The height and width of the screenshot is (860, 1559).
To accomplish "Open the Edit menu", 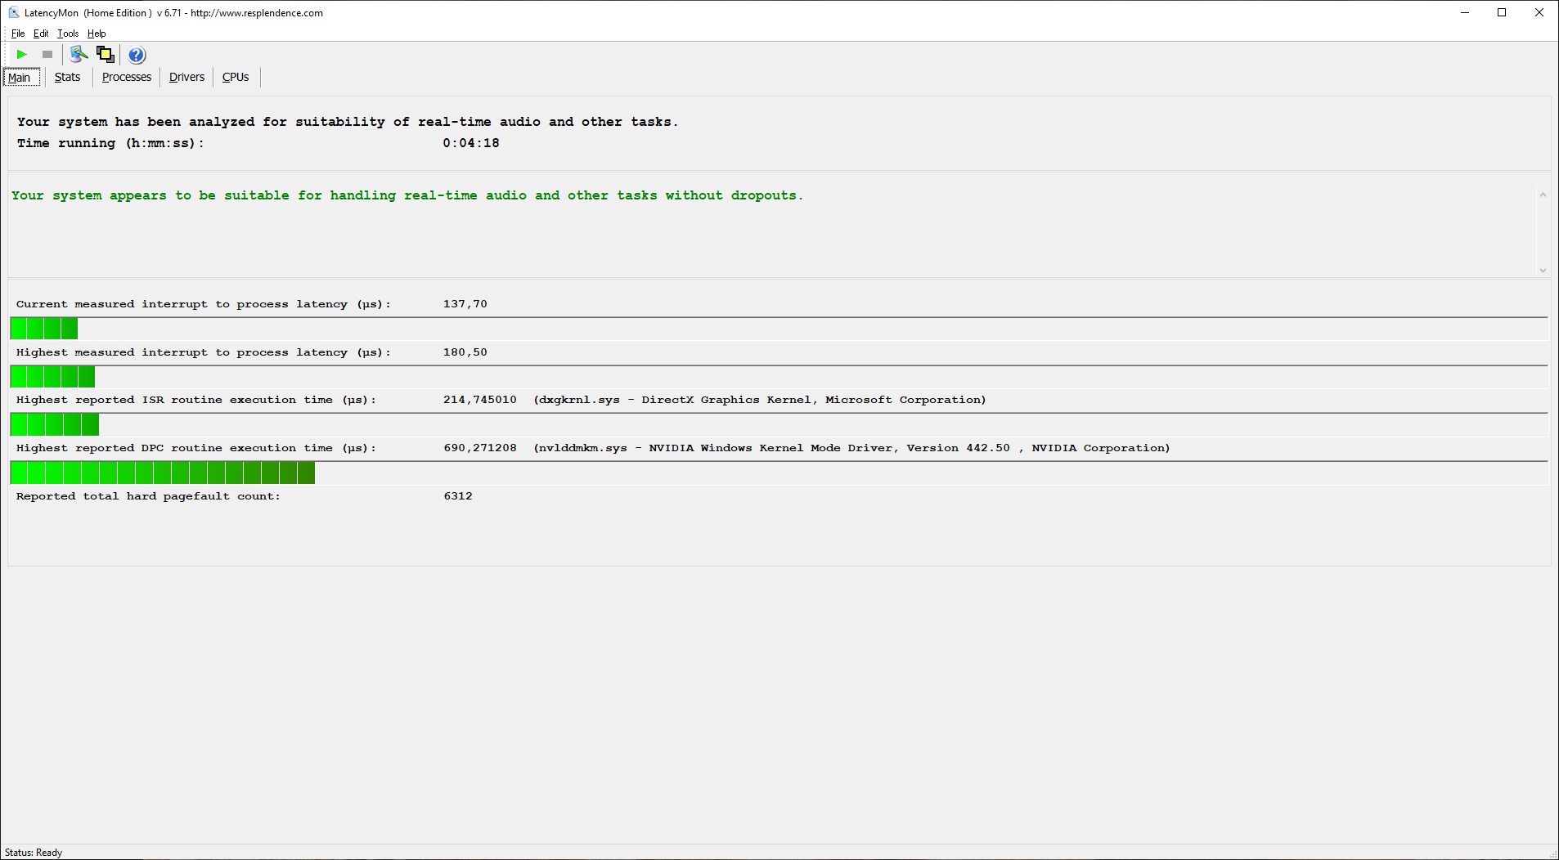I will pos(41,34).
